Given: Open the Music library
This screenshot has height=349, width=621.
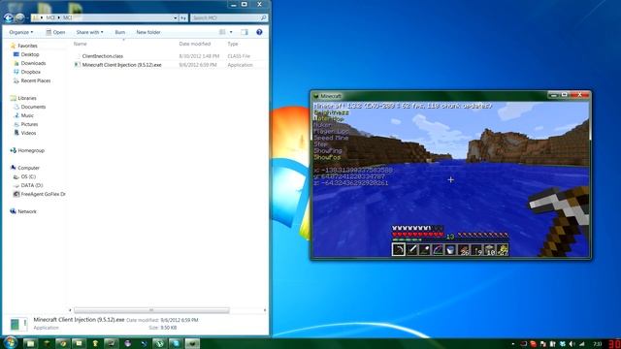Looking at the screenshot, I should [27, 115].
